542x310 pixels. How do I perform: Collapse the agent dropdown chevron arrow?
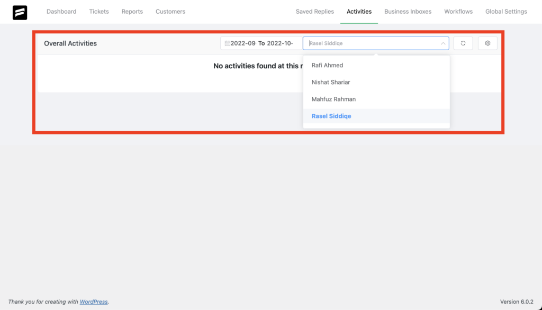point(443,43)
